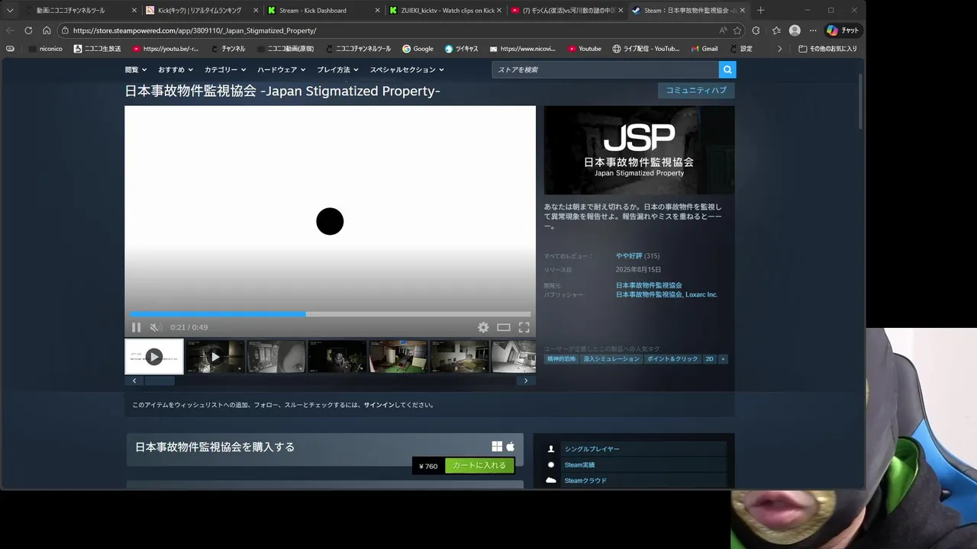977x549 pixels.
Task: Open the niconico bookmark
Action: 45,49
